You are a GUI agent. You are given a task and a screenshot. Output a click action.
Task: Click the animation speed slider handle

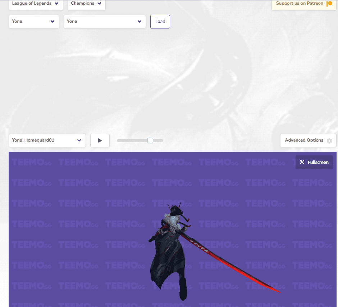point(150,141)
